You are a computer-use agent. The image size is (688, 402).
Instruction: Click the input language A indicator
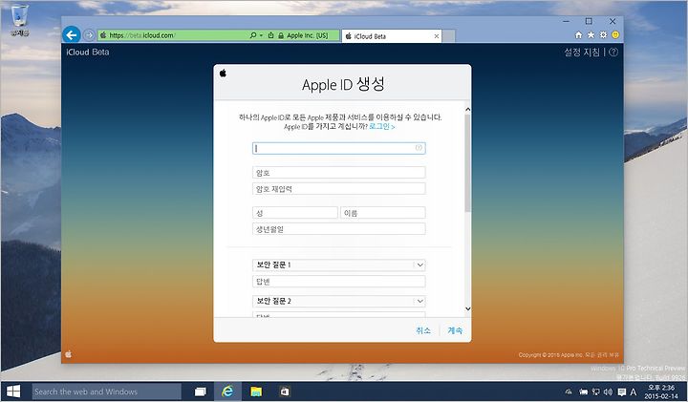[x=634, y=391]
